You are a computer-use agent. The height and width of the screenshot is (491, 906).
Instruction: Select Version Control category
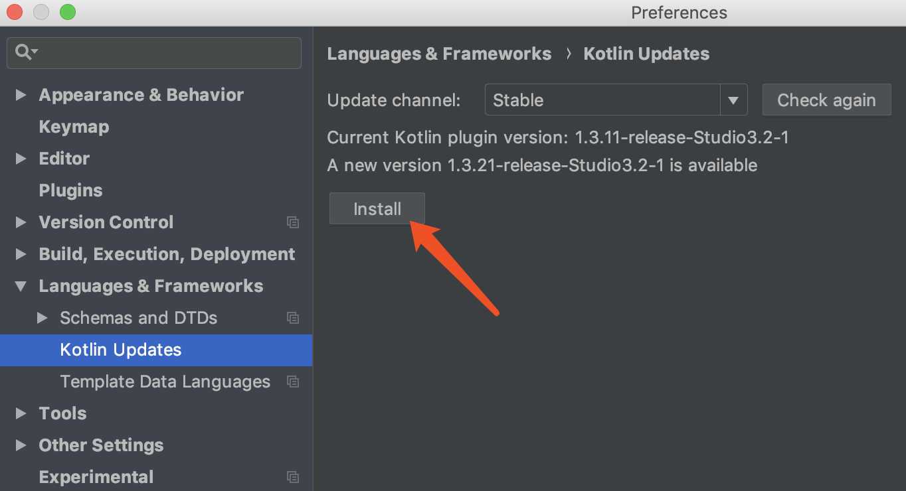tap(106, 222)
